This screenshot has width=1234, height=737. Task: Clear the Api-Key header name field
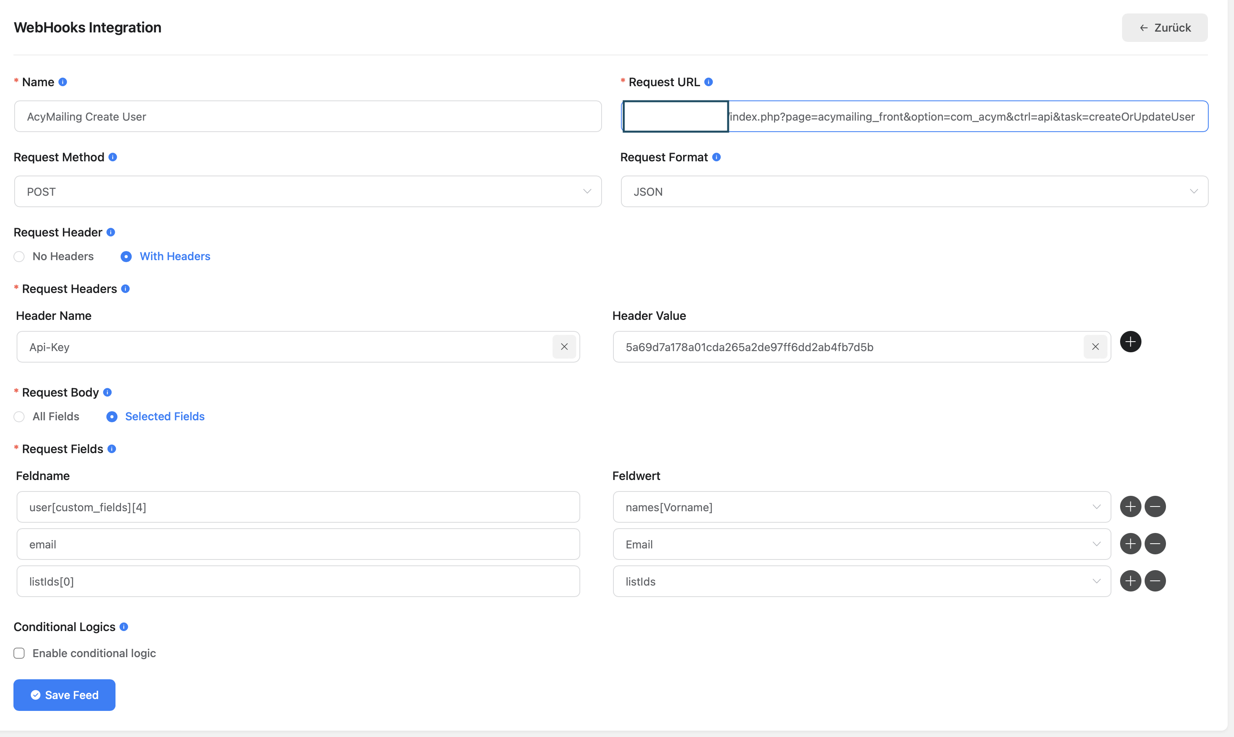pos(564,347)
